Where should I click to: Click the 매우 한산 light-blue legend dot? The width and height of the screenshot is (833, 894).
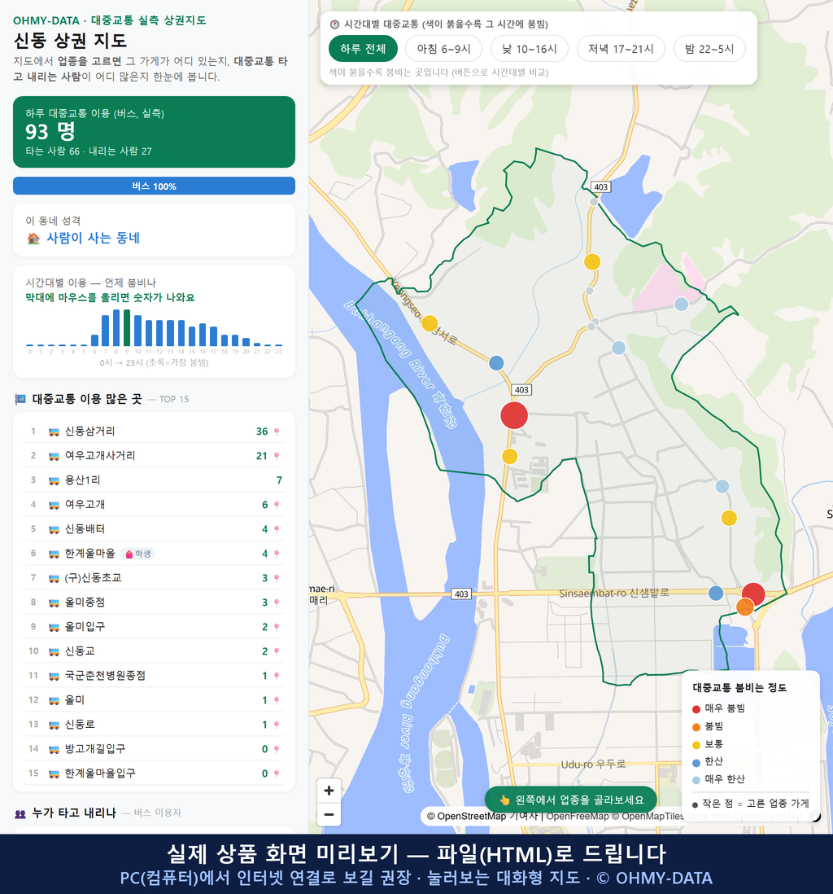coord(696,780)
